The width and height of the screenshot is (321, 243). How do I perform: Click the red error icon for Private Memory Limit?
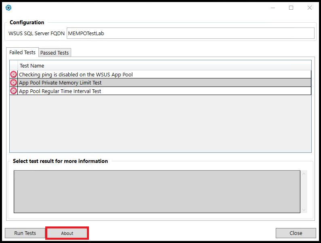point(13,82)
